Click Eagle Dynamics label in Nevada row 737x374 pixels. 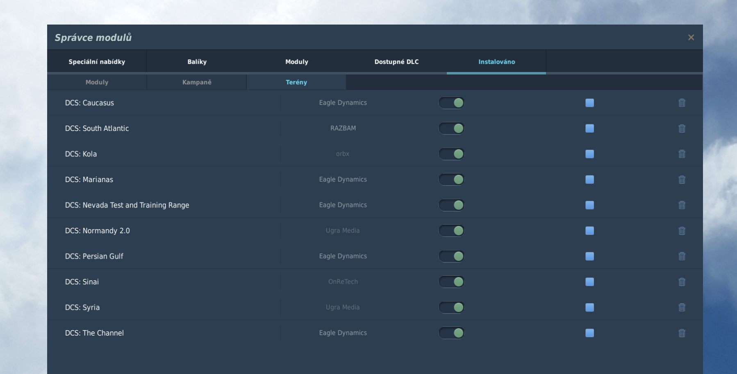coord(343,205)
